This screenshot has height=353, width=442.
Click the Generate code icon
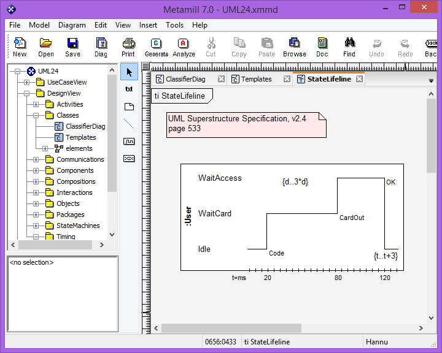pos(156,44)
